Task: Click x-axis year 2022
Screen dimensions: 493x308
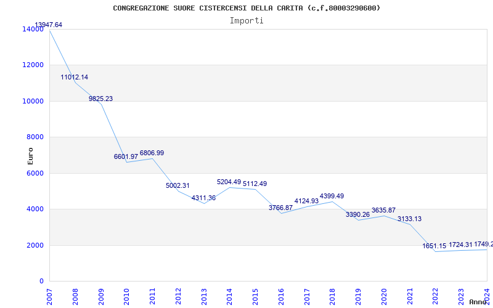Action: [x=436, y=297]
